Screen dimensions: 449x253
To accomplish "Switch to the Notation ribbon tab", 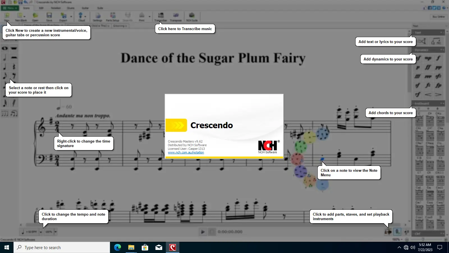I will coord(56,8).
